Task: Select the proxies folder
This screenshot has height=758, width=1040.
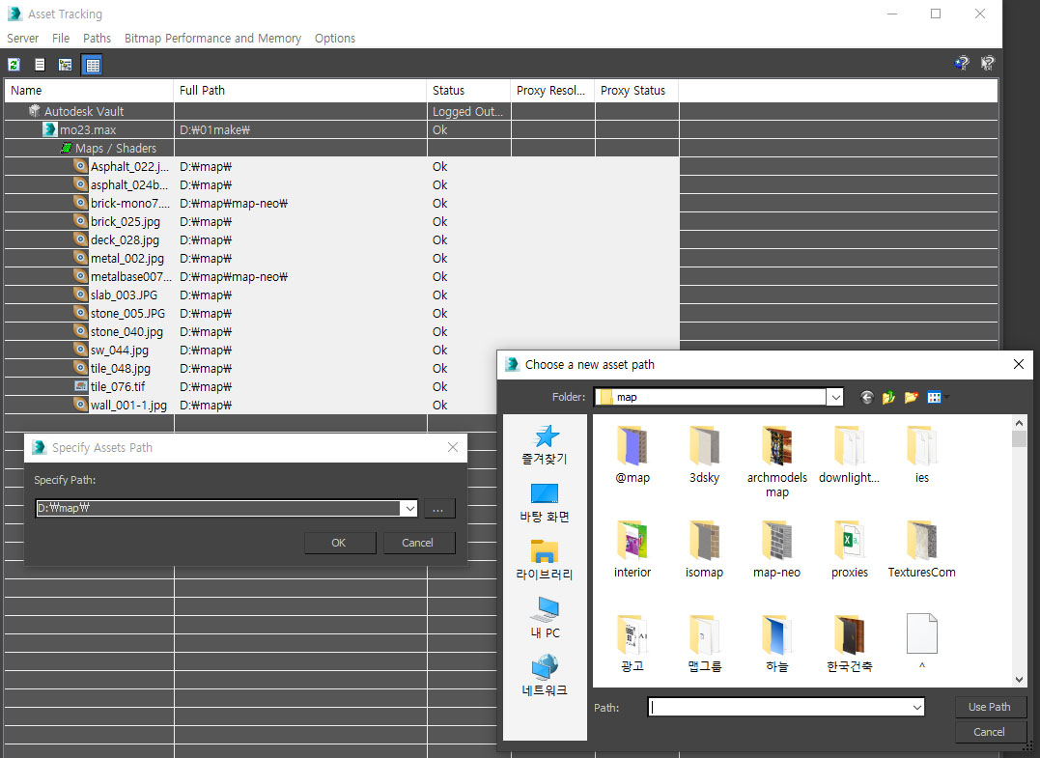Action: (x=849, y=549)
